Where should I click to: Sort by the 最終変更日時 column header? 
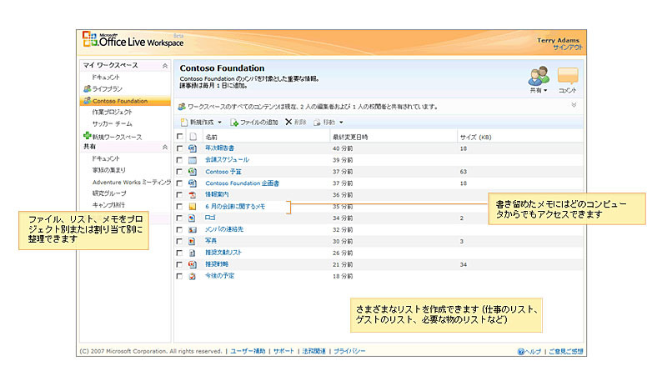point(350,137)
